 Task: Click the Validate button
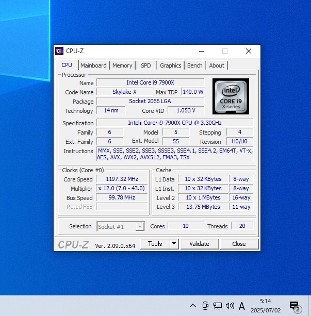(199, 244)
